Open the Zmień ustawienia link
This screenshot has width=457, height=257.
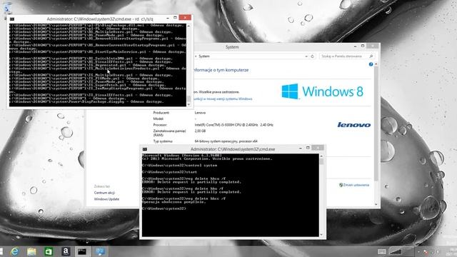pos(356,185)
